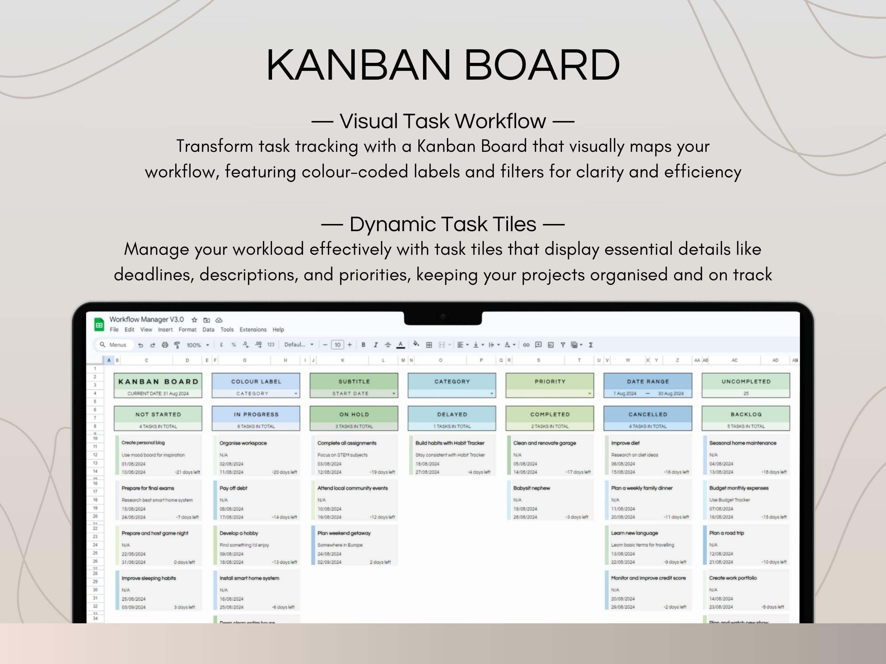Viewport: 886px width, 664px height.
Task: Open the Google Sheets home logo
Action: (99, 325)
